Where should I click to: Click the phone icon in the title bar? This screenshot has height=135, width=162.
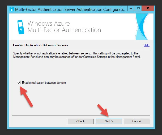point(11,9)
